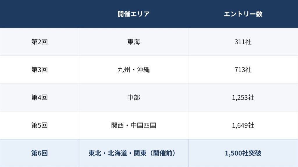The width and height of the screenshot is (298, 167).
Task: Click the 九州・沖縄 area cell
Action: click(134, 70)
